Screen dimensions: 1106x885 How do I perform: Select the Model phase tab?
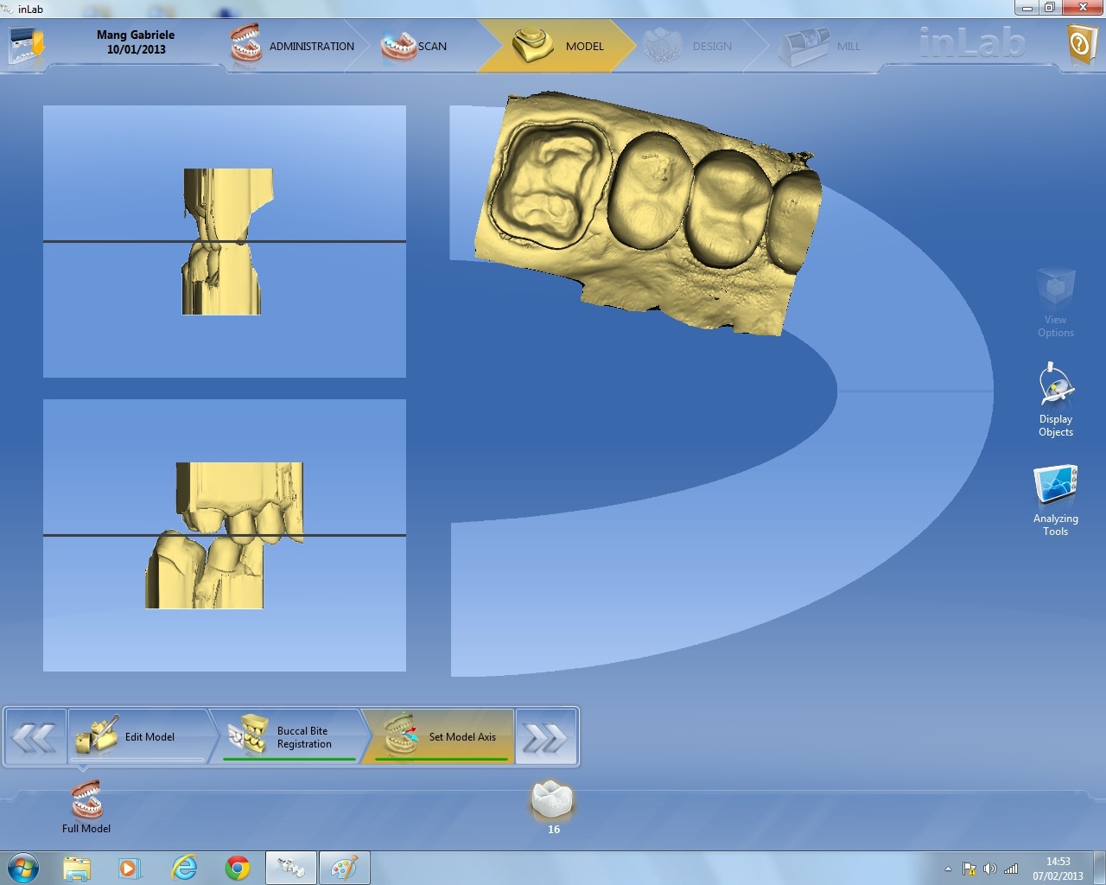[x=557, y=46]
